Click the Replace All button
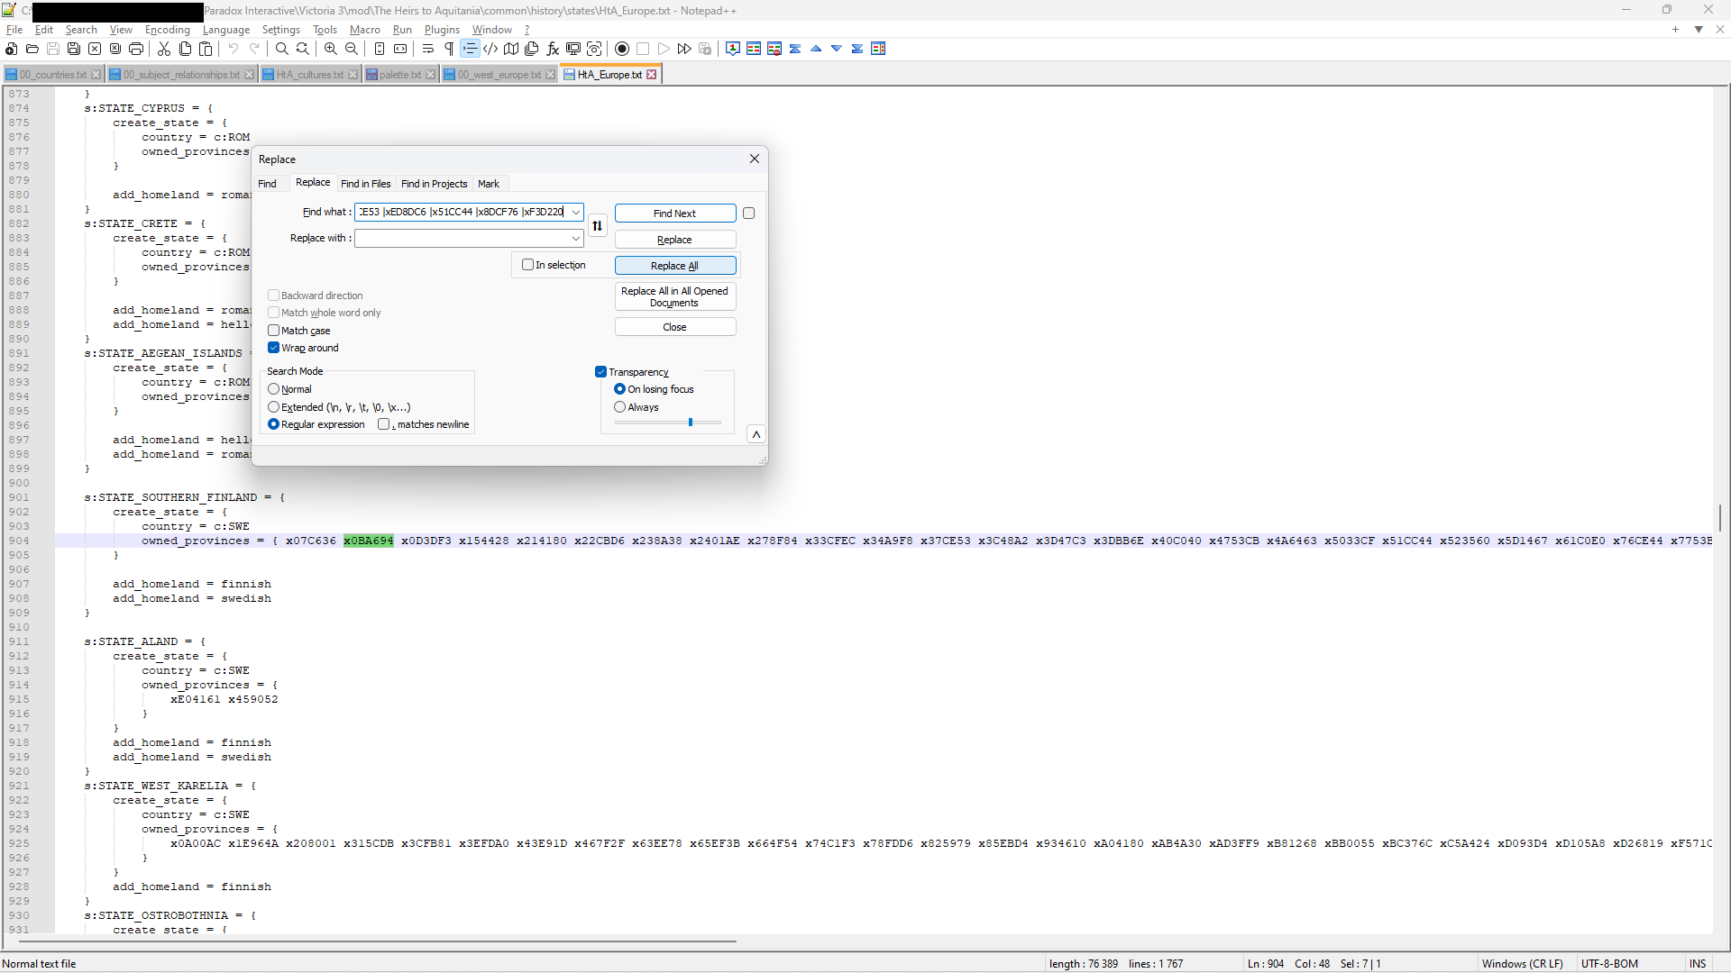Screen dimensions: 1731x973 pos(674,266)
